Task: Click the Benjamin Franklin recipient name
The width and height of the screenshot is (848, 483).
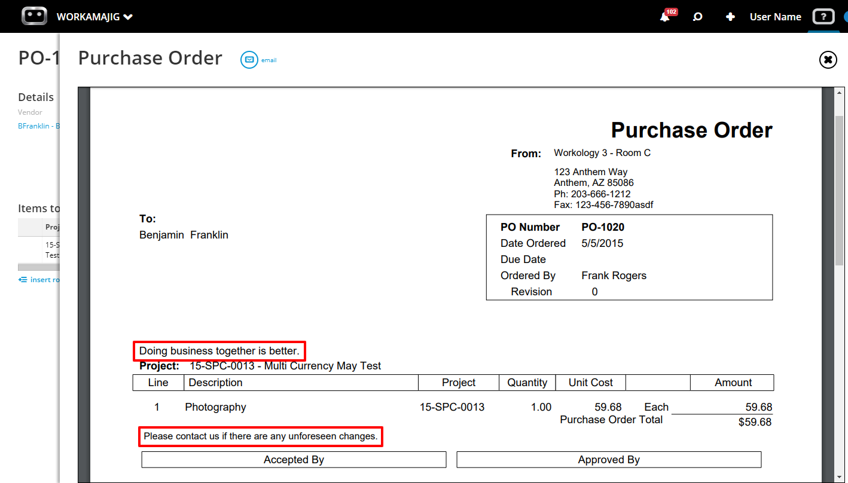Action: tap(184, 235)
